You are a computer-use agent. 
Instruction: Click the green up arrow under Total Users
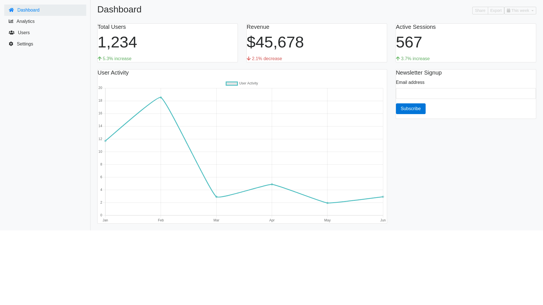pyautogui.click(x=100, y=59)
